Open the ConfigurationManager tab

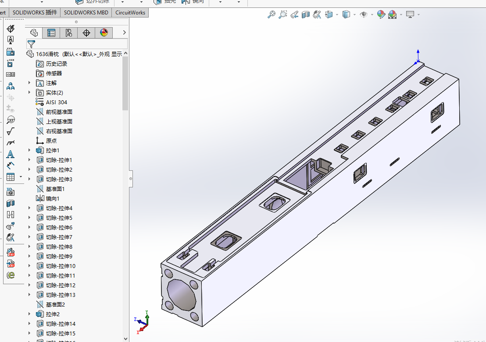[x=68, y=32]
